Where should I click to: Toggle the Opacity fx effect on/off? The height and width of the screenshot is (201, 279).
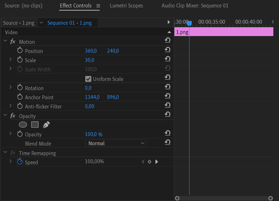[13, 116]
